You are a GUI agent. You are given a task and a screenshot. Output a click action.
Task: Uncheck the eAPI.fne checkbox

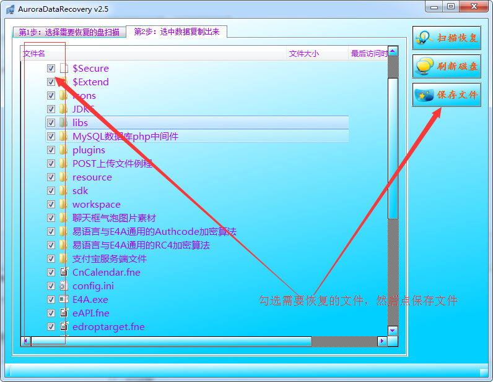(x=51, y=313)
